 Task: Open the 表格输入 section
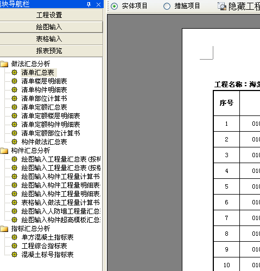(51, 39)
